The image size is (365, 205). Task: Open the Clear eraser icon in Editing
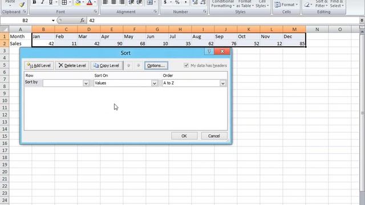[307, 5]
